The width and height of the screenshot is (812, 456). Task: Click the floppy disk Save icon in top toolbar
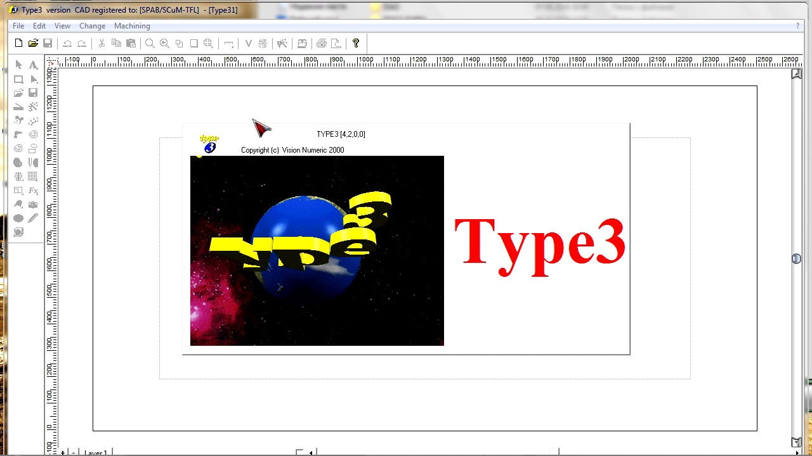(48, 43)
